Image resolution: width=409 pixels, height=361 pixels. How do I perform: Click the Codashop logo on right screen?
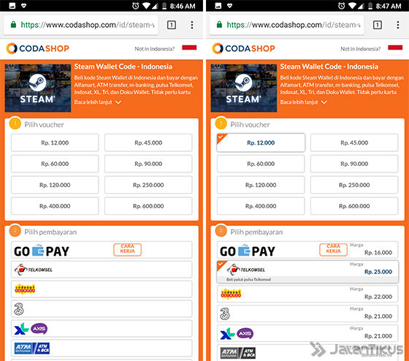click(x=244, y=48)
